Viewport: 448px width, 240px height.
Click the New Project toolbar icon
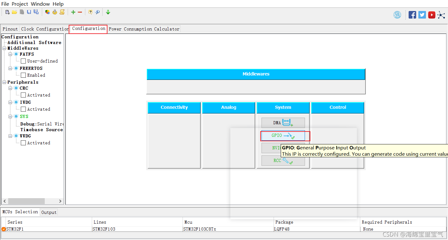pos(8,12)
